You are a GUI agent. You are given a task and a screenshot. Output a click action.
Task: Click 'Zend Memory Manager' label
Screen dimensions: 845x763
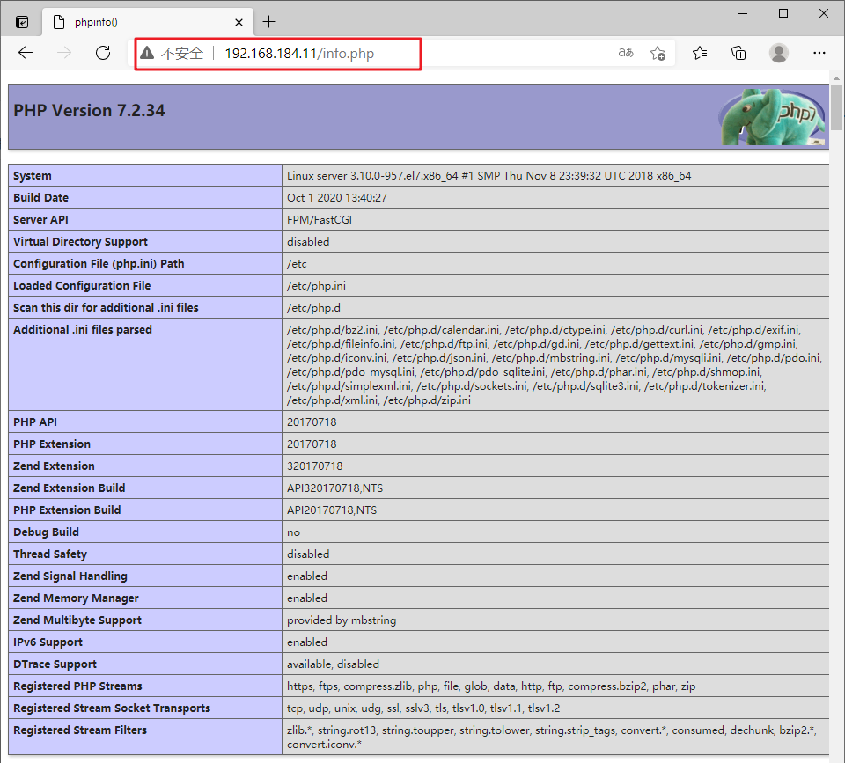pos(76,598)
